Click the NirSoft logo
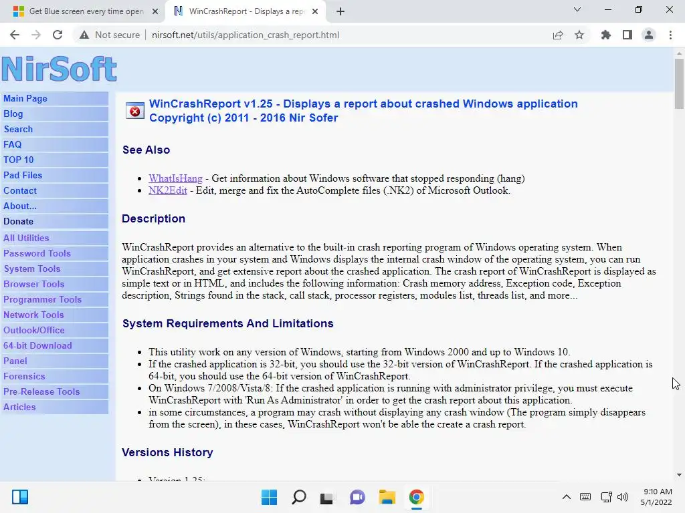The image size is (685, 513). tap(60, 69)
